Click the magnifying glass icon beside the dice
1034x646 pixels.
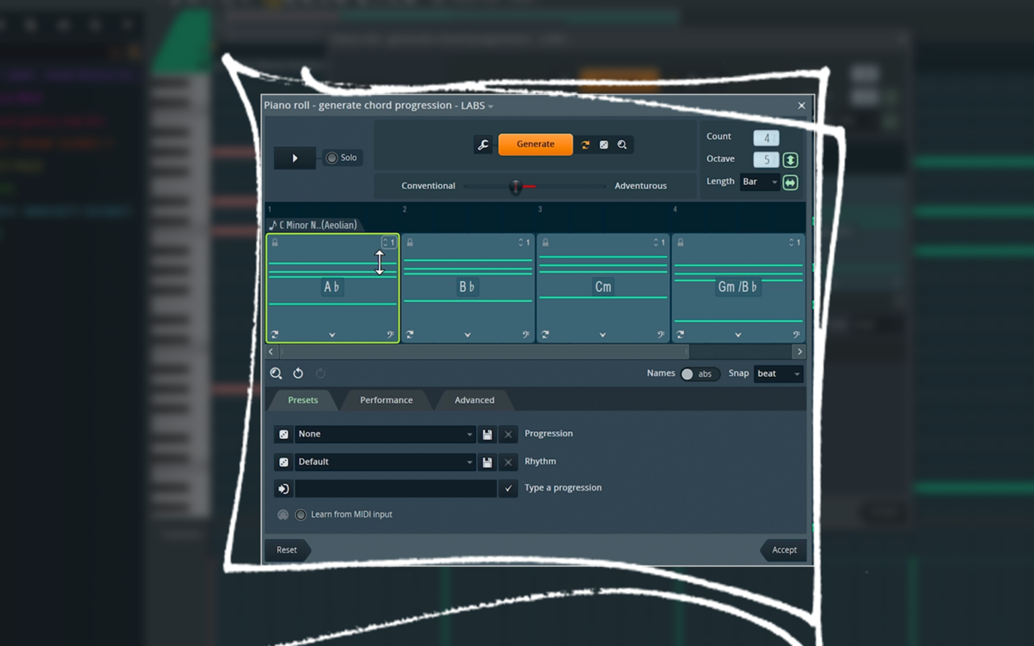pos(623,144)
